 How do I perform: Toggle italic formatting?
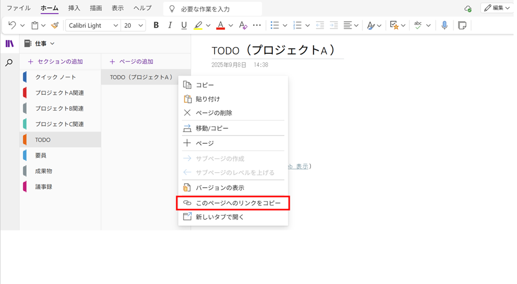pos(170,25)
